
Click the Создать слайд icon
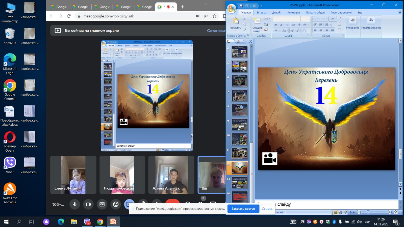point(257,21)
